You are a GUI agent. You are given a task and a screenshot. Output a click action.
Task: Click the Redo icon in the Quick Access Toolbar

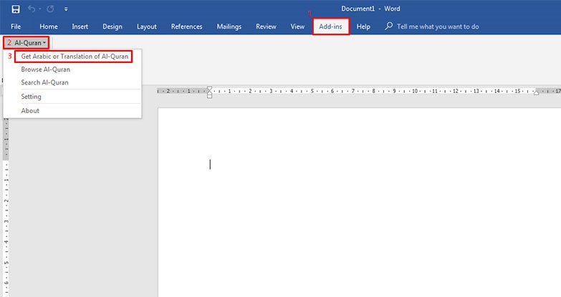tap(50, 9)
